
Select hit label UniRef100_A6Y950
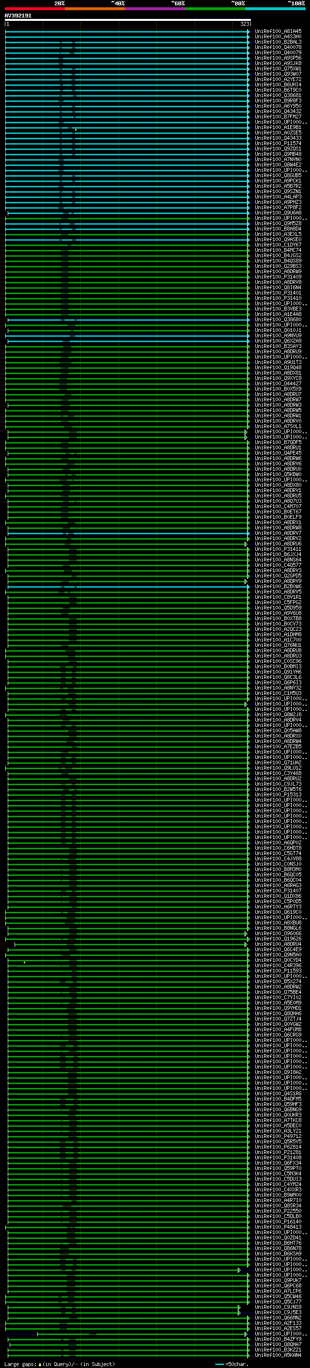coord(278,106)
